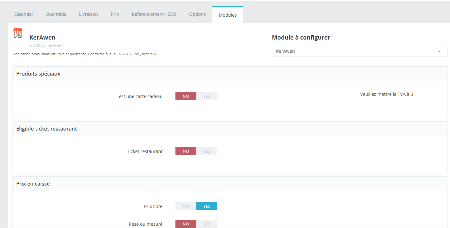The width and height of the screenshot is (450, 228).
Task: Select the Prix tab
Action: coord(115,14)
